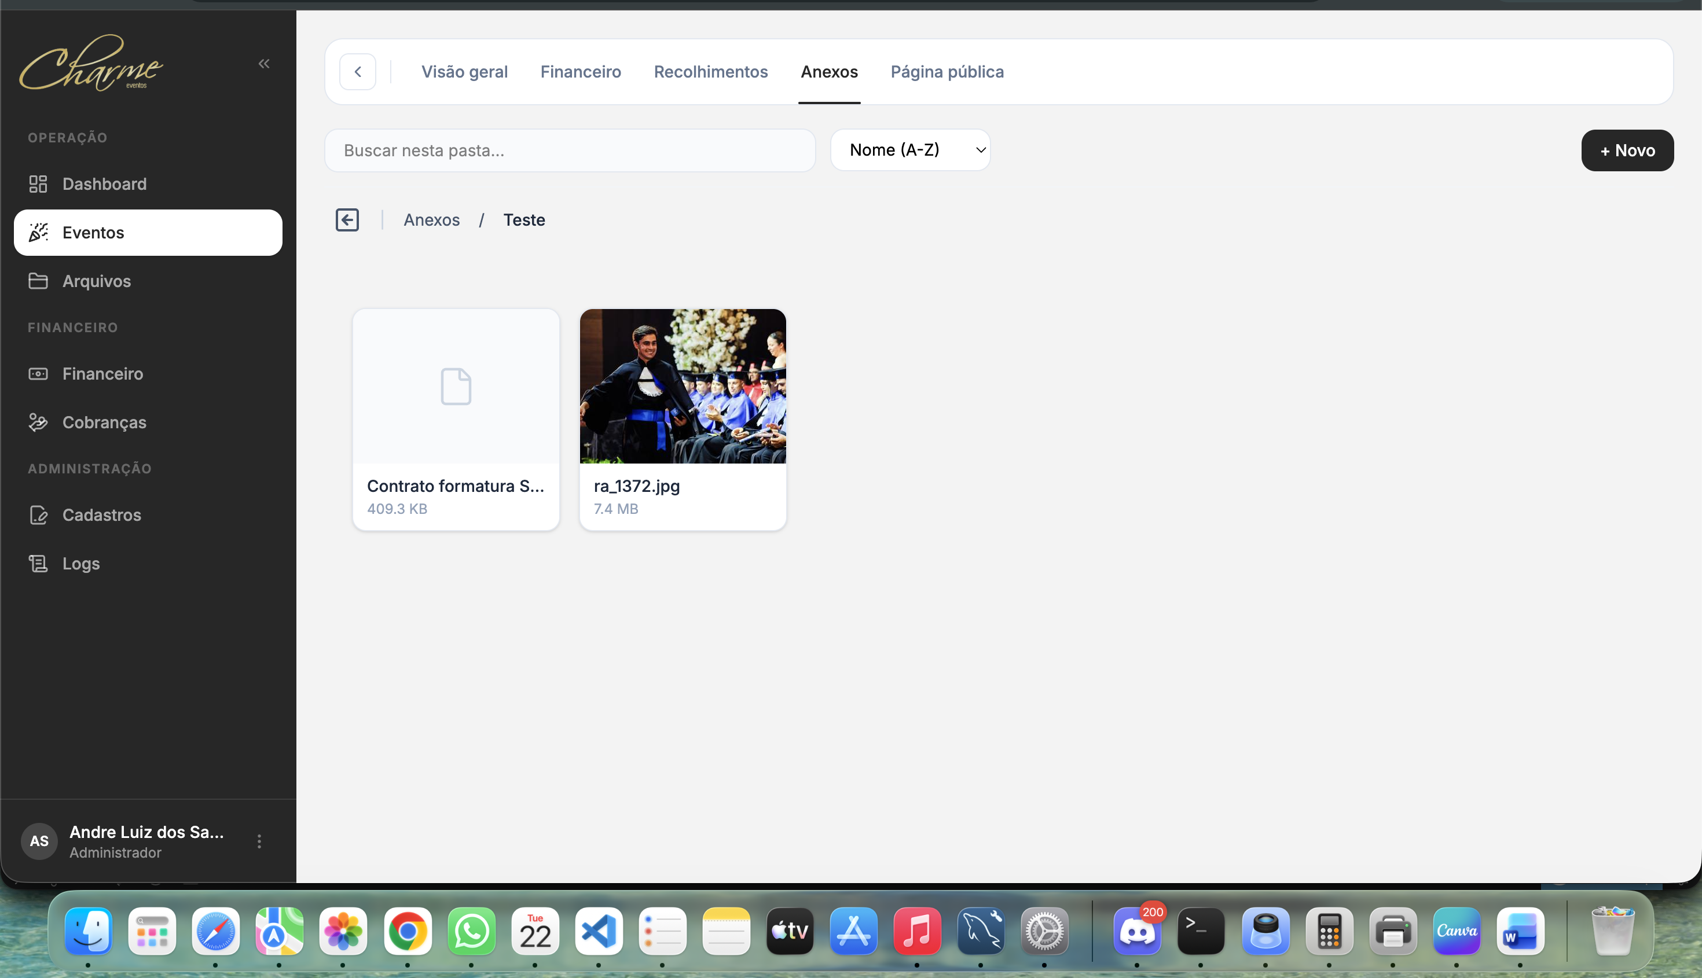Open MySQL Workbench from the dock

[981, 931]
